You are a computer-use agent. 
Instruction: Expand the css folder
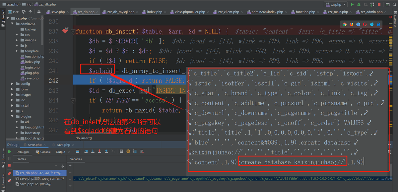tap(17, 35)
